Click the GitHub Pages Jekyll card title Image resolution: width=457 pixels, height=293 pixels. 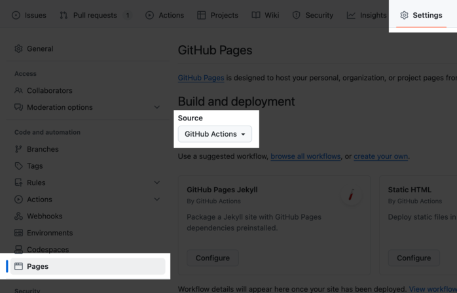coord(222,190)
